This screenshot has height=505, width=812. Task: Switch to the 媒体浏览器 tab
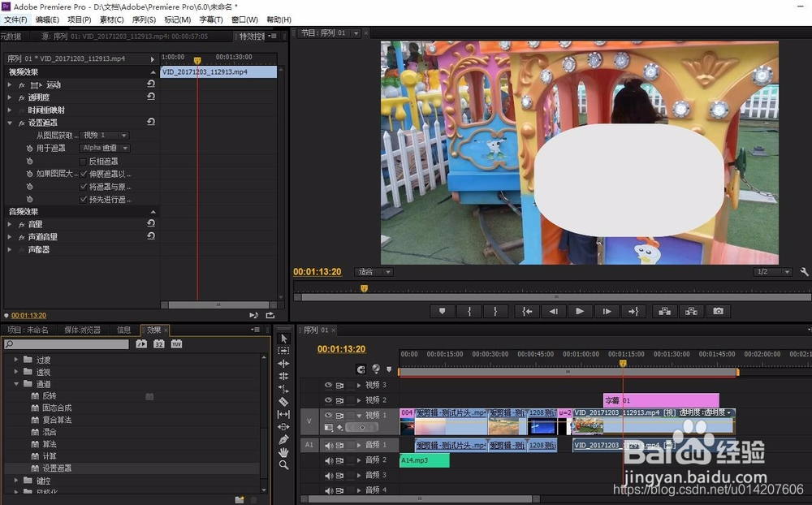82,330
